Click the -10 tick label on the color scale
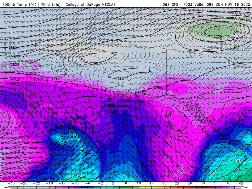 [75, 183]
